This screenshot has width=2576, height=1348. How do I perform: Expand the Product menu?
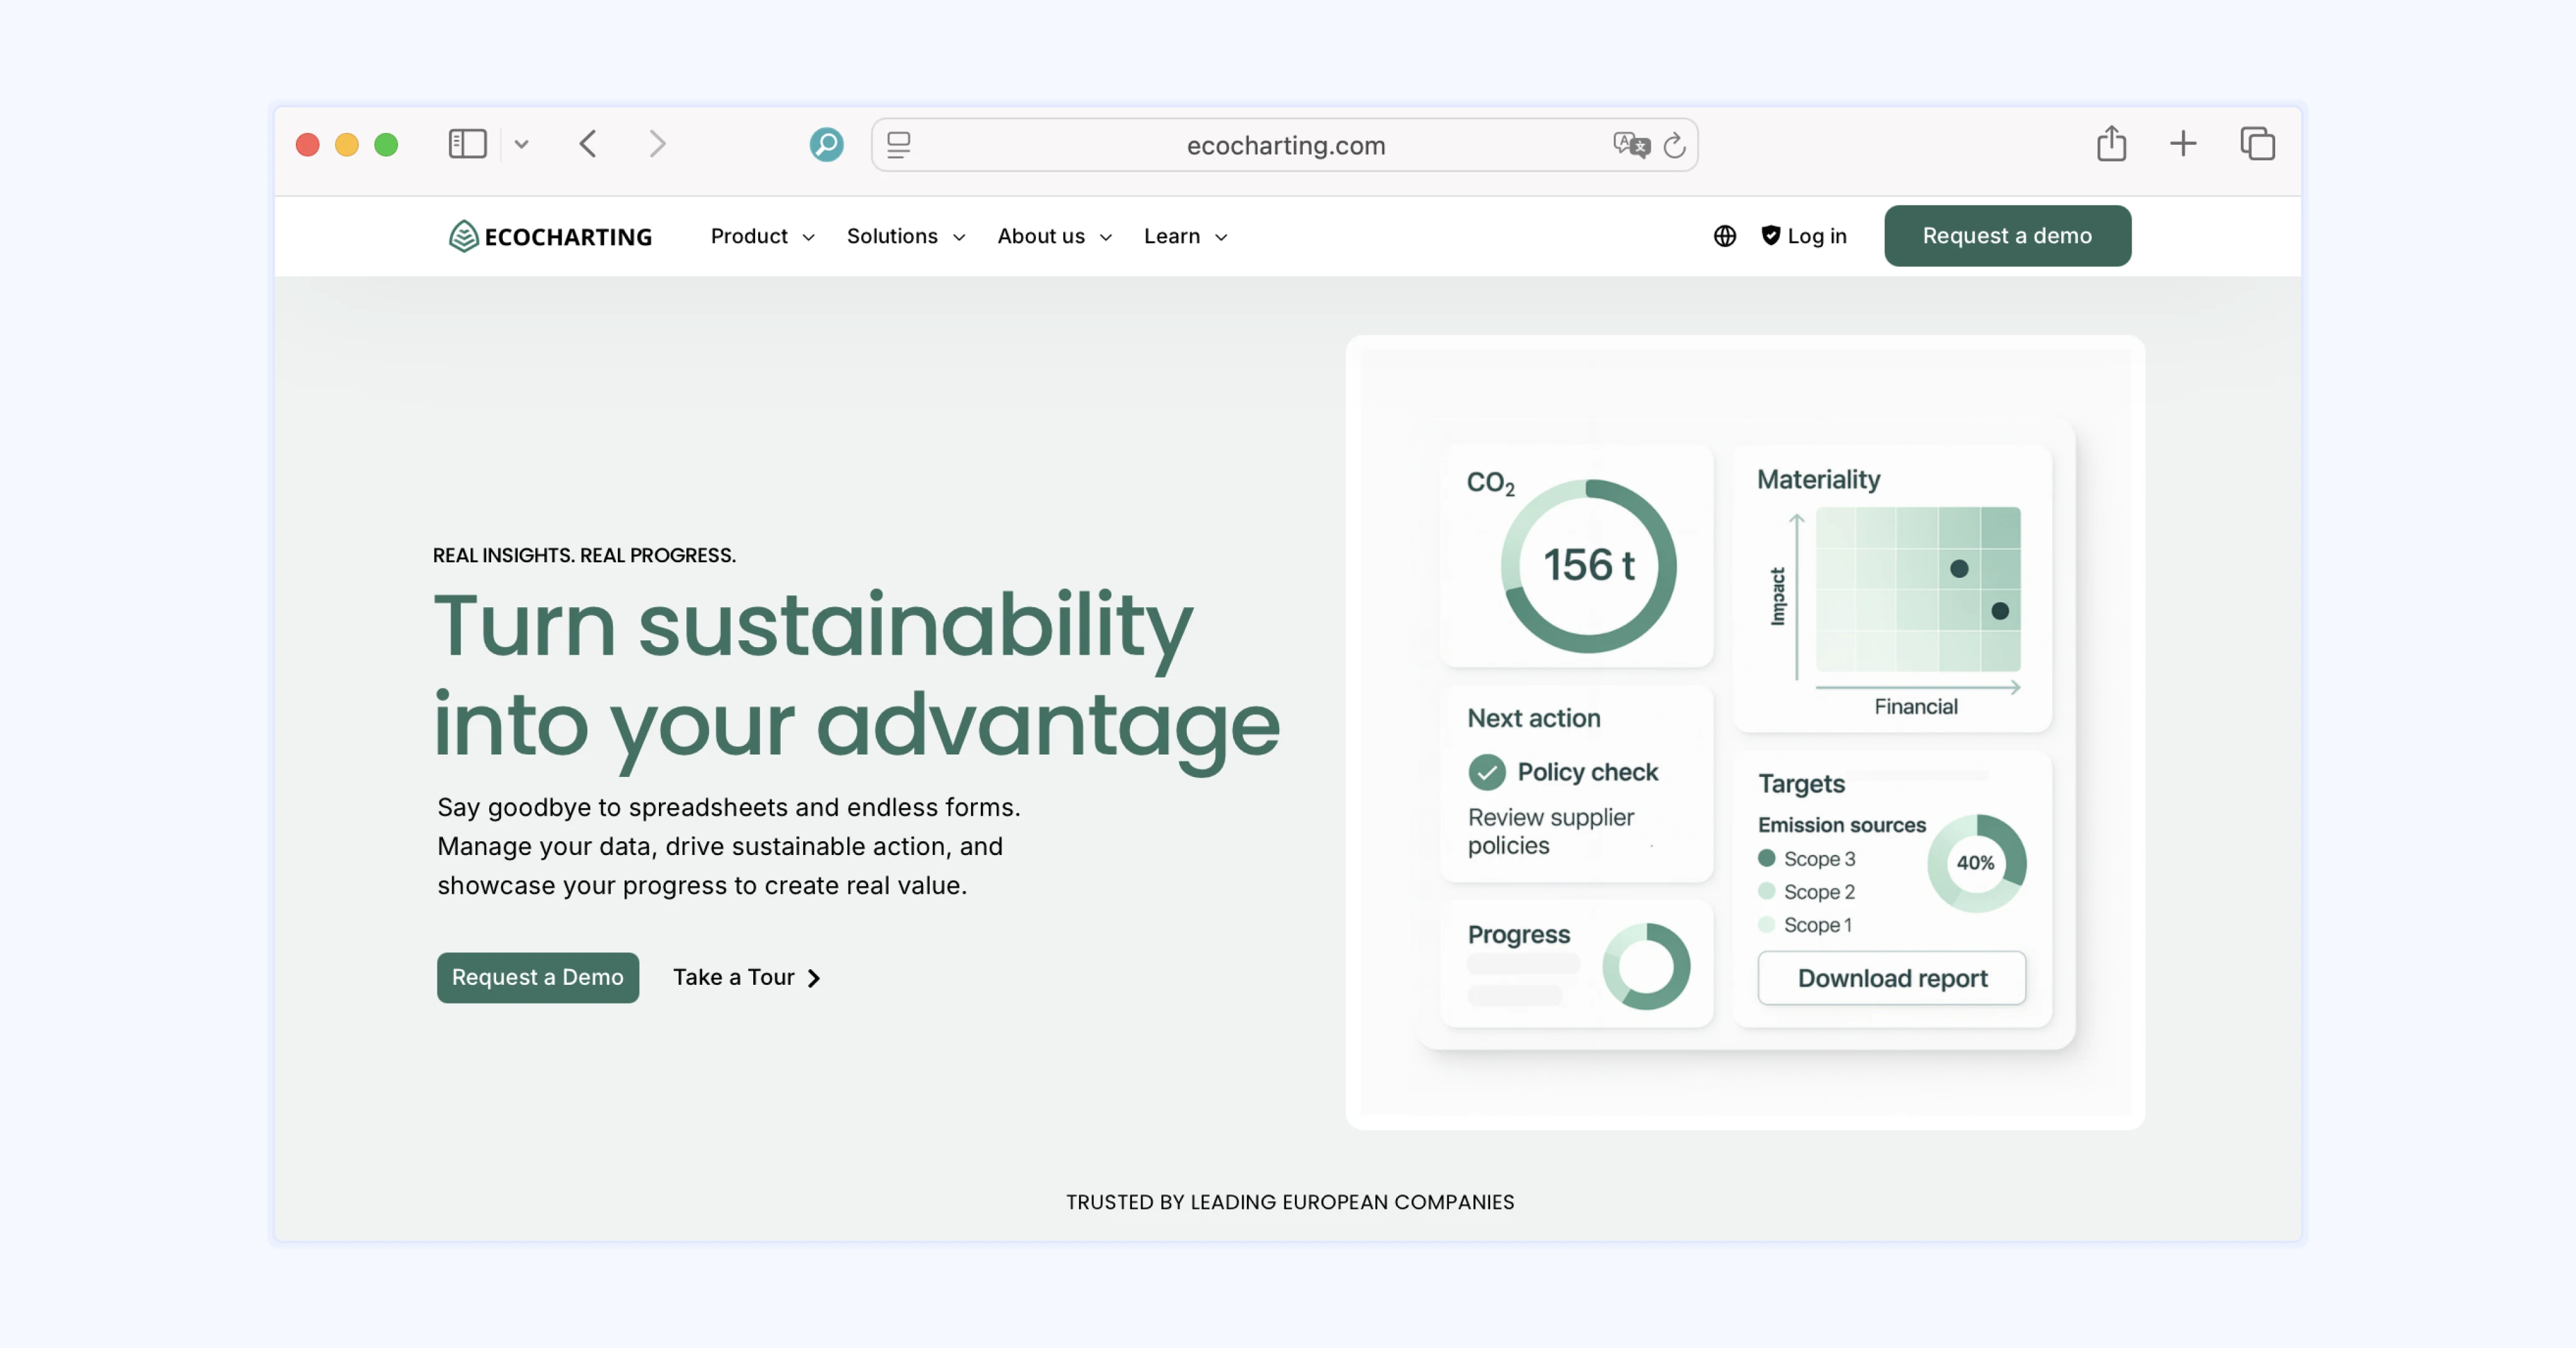coord(762,236)
